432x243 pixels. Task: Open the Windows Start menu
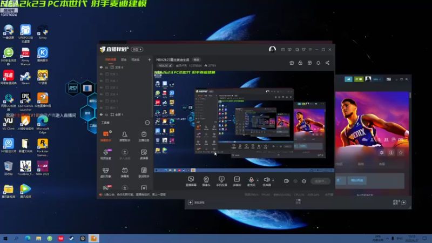pos(5,238)
